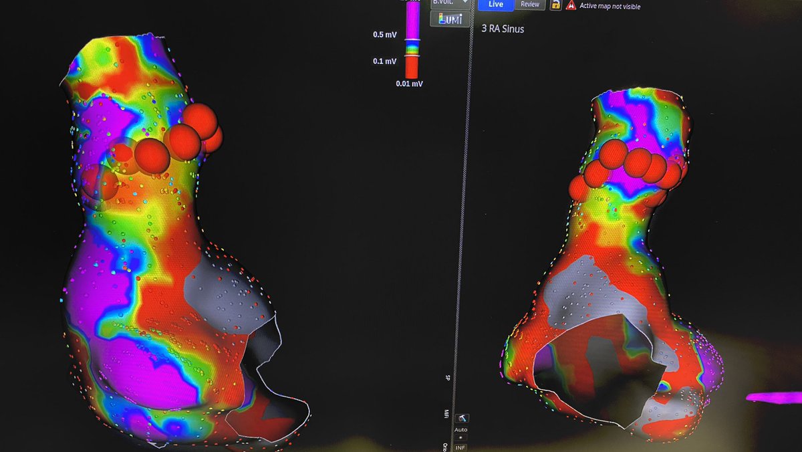Click the red warning triangle icon
This screenshot has width=802, height=452.
point(571,5)
